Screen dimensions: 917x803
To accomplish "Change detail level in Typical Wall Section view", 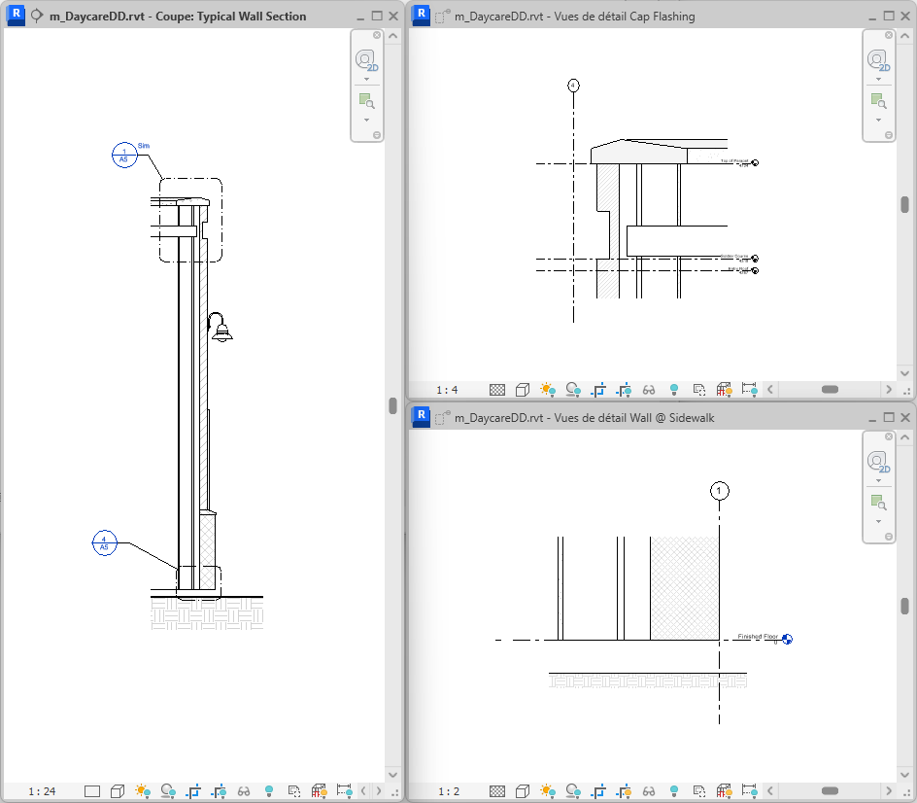I will click(92, 791).
